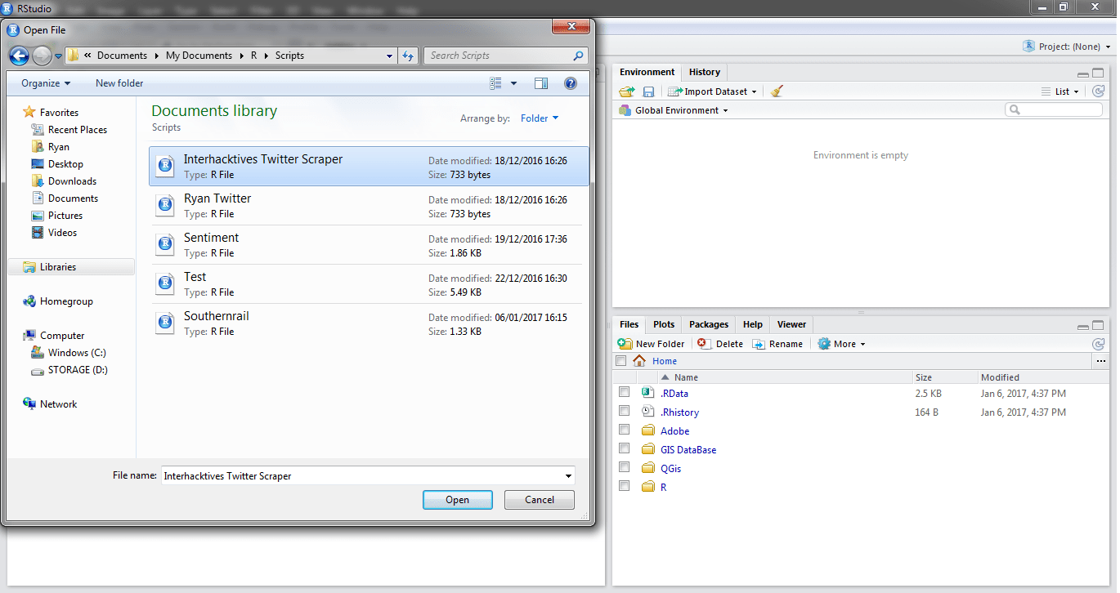Viewport: 1120px width, 593px height.
Task: Open dialog help via blue question mark
Action: (571, 83)
